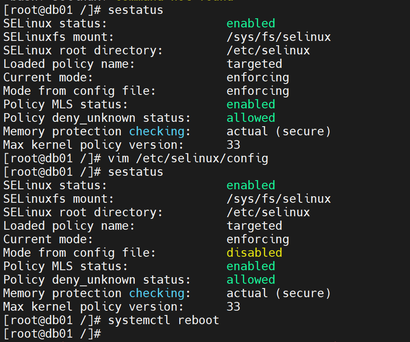410x342 pixels.
Task: Click "actual (secure)" in the first output
Action: [x=278, y=131]
